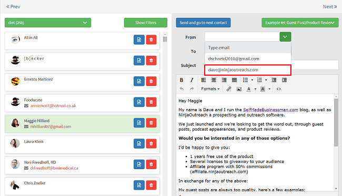Click Show Filters button
Viewport: 342px width, 196px height.
tap(145, 23)
